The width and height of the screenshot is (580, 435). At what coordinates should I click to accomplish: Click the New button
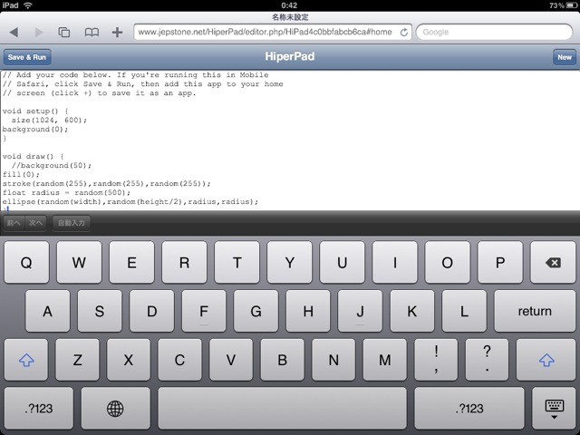click(x=564, y=57)
